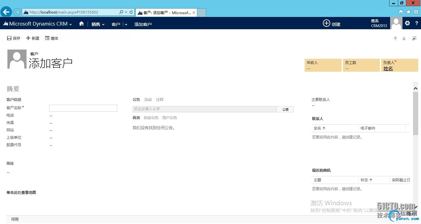Click the 年收入 header field

pyautogui.click(x=323, y=65)
